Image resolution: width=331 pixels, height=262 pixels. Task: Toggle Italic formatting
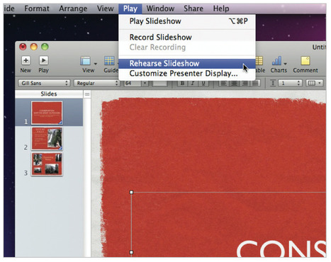[193, 83]
